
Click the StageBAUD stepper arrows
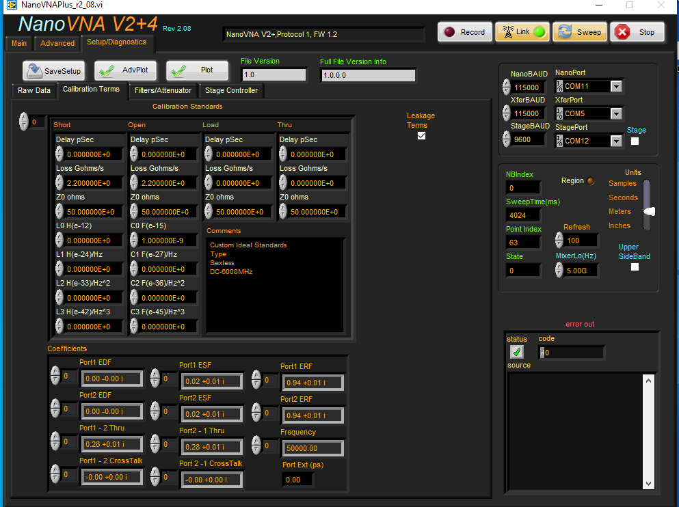click(506, 139)
